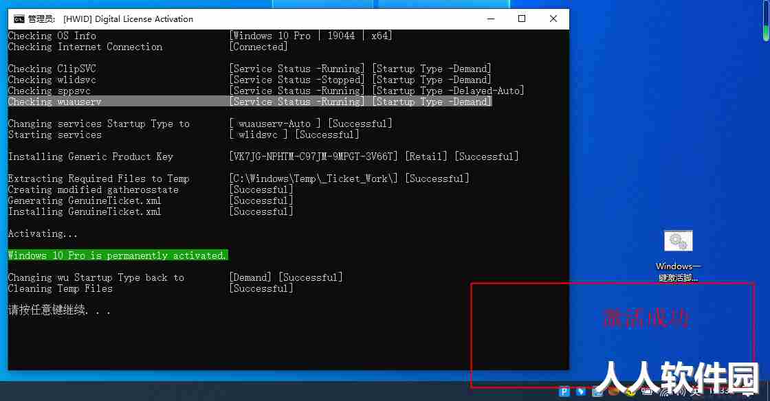This screenshot has width=770, height=401.
Task: Click '[ wuauserv-Auto ]' text
Action: tap(275, 124)
